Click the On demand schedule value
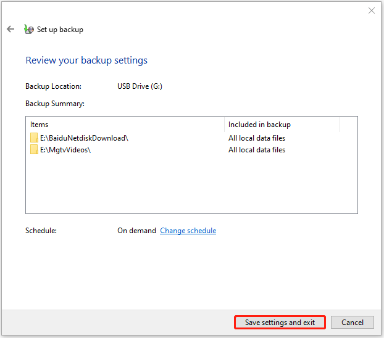 tap(136, 231)
